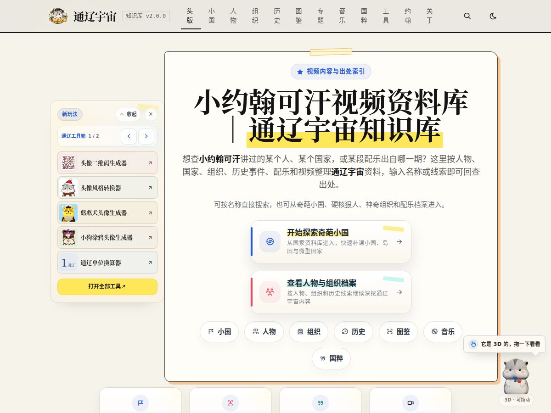Collapse the toolbox with 收起

tap(128, 114)
